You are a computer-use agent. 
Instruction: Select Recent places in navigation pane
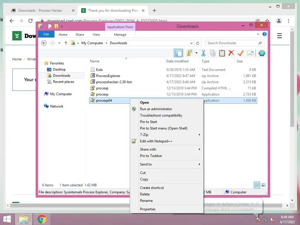[63, 82]
